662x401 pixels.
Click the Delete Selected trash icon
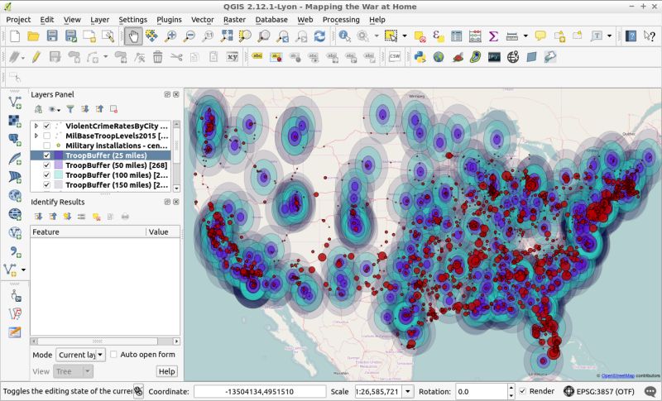click(157, 56)
